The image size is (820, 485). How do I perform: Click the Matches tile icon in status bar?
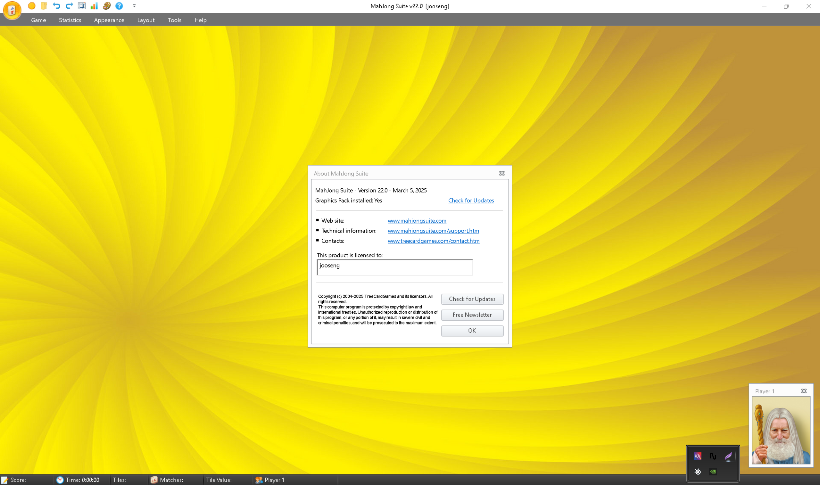point(154,480)
